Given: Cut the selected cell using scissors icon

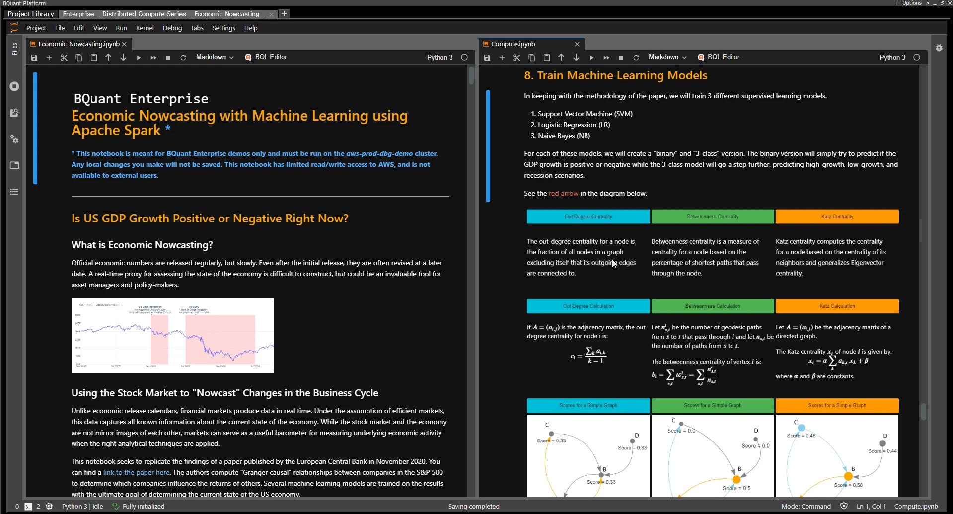Looking at the screenshot, I should click(64, 57).
